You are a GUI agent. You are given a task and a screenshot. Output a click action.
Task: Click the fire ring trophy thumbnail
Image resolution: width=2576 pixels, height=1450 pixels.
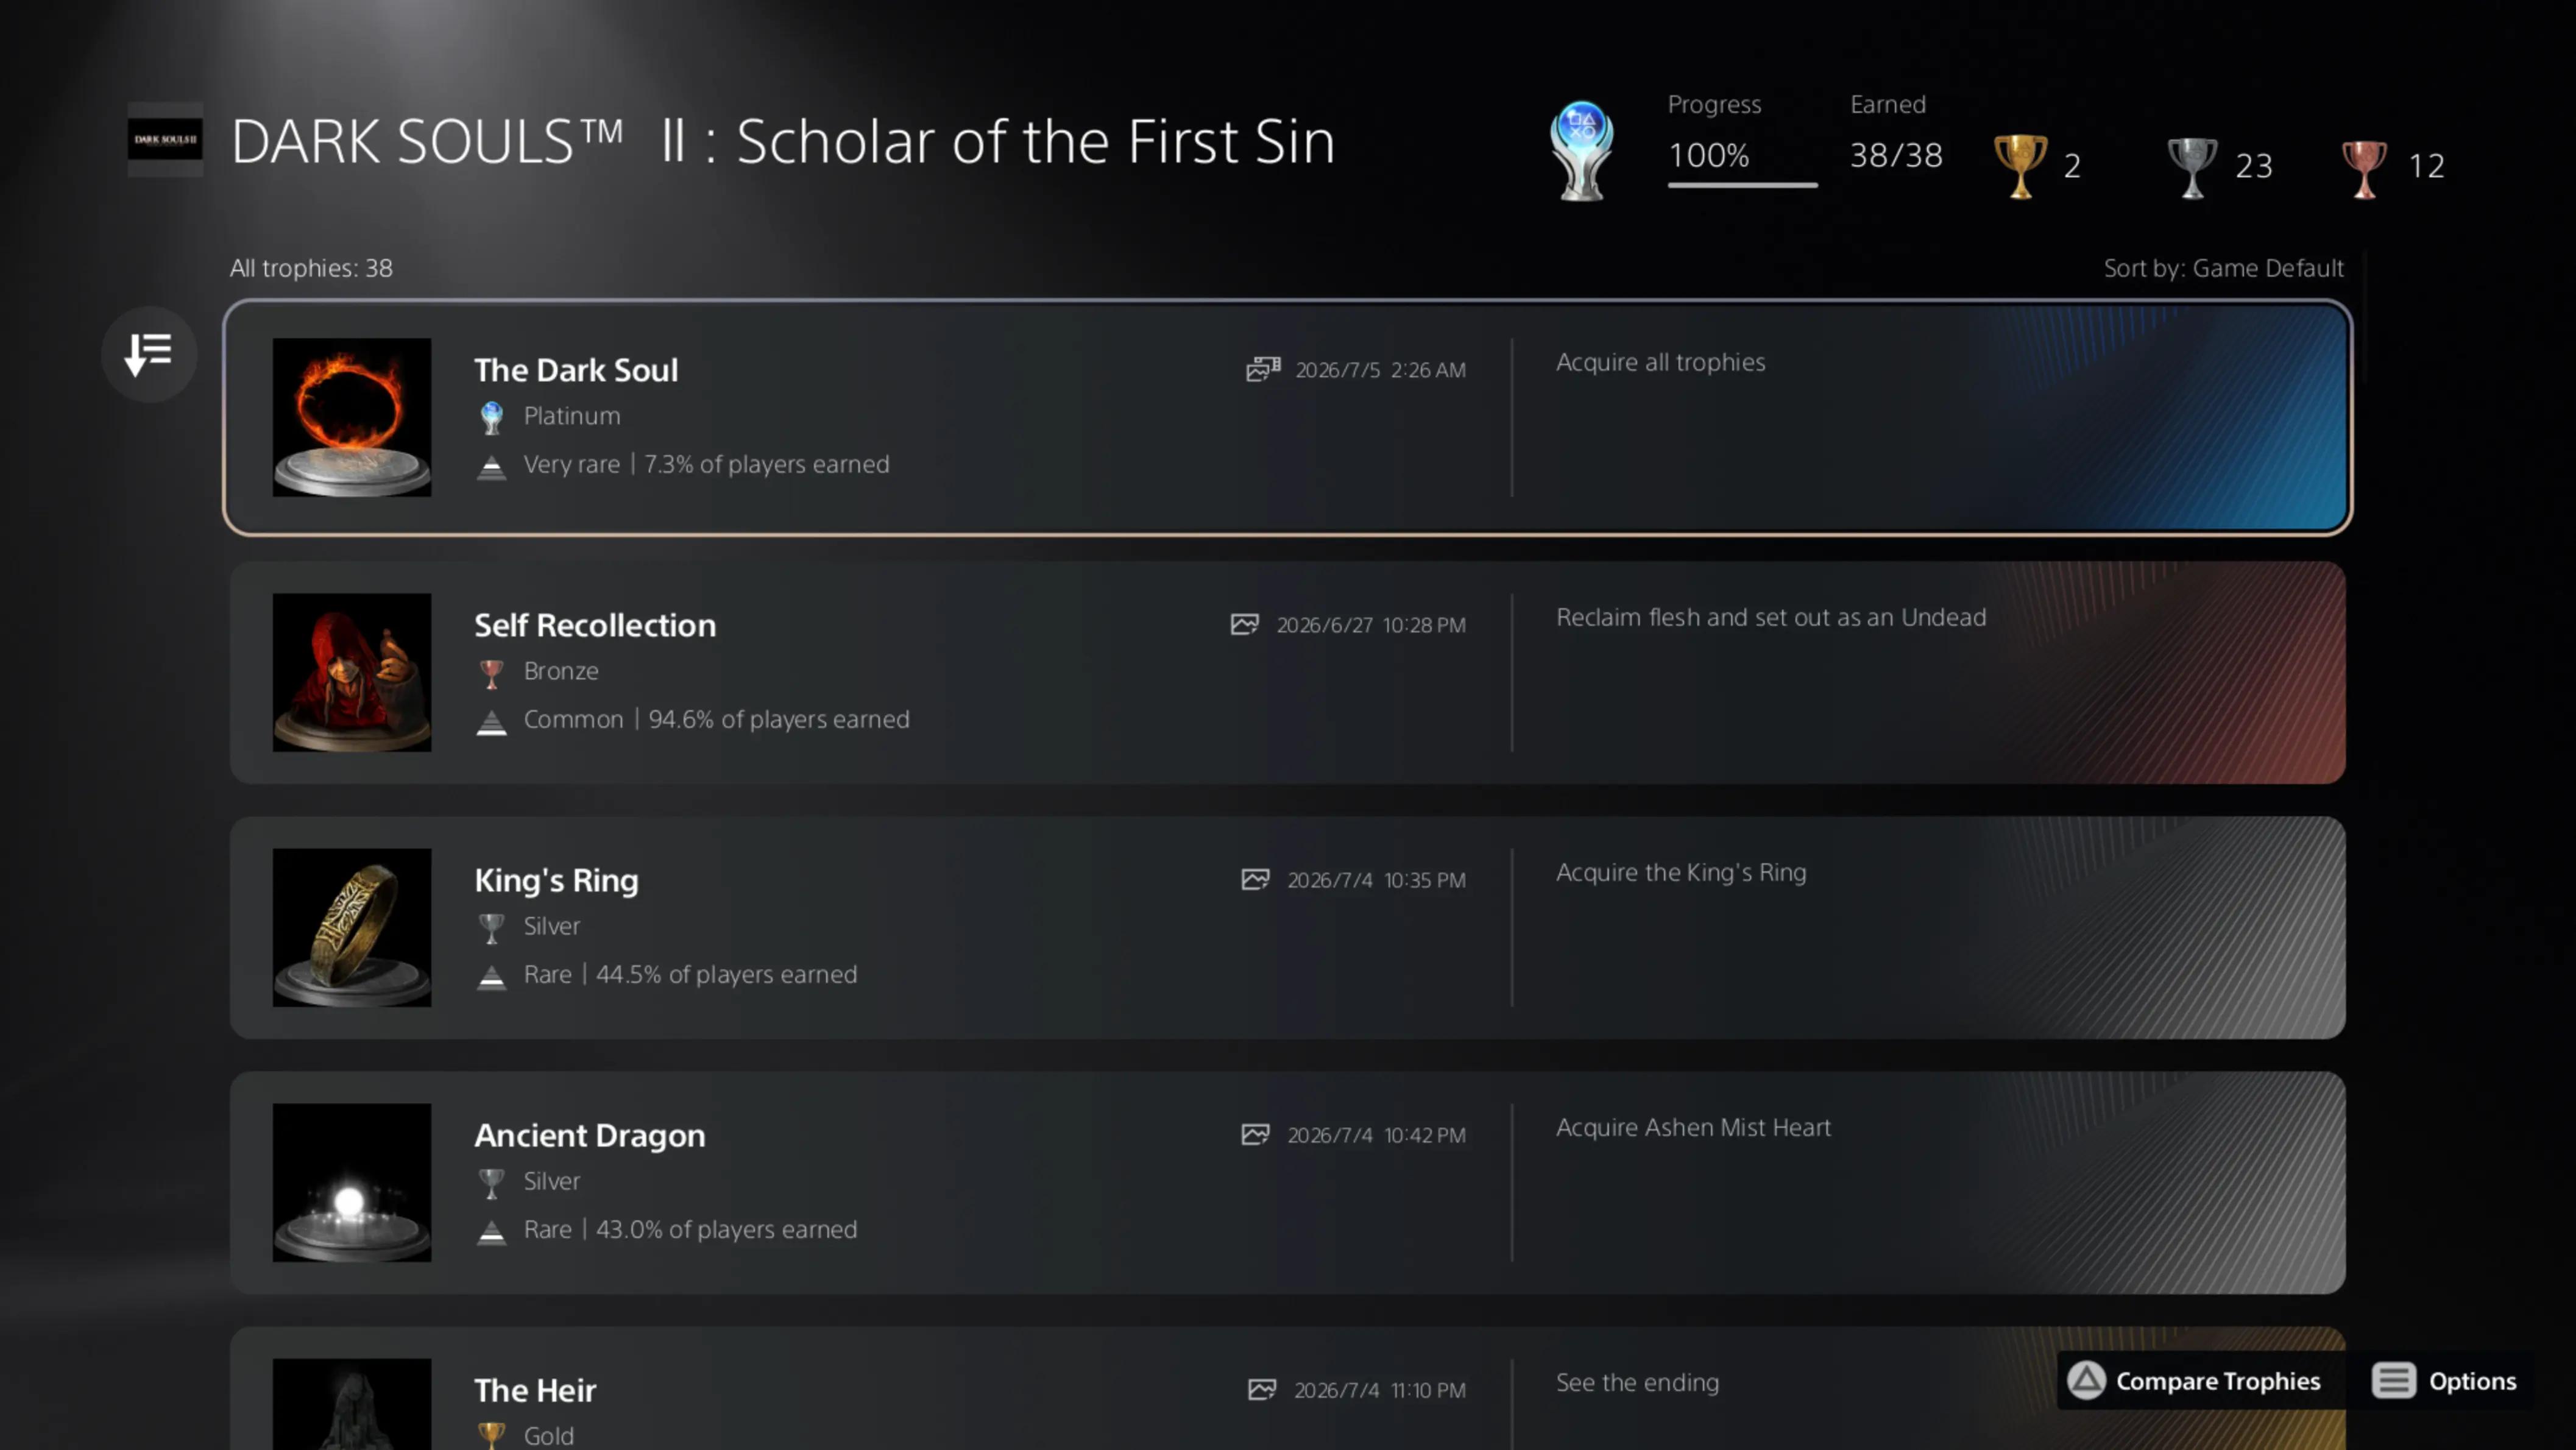[352, 417]
